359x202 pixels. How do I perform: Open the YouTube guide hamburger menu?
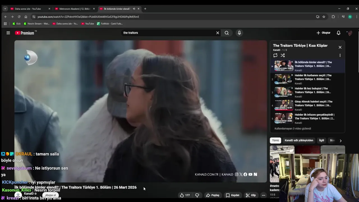click(x=8, y=33)
